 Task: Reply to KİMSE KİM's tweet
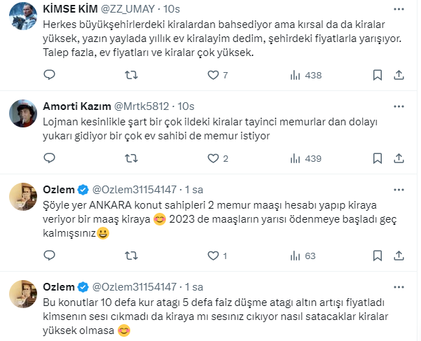point(49,75)
